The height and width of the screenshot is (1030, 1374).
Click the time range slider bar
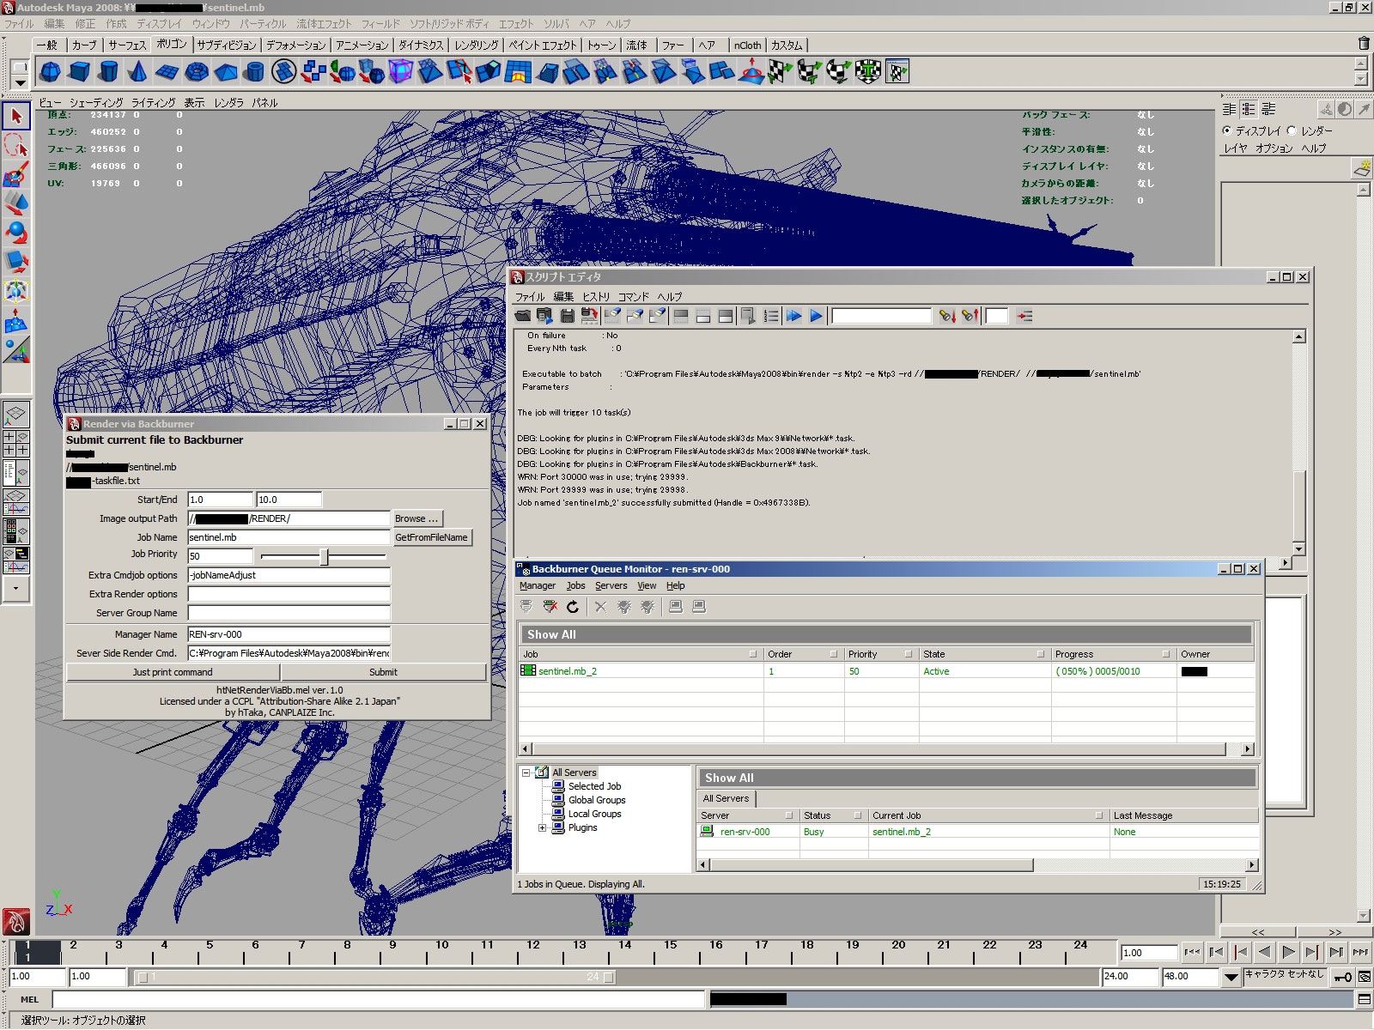click(375, 977)
